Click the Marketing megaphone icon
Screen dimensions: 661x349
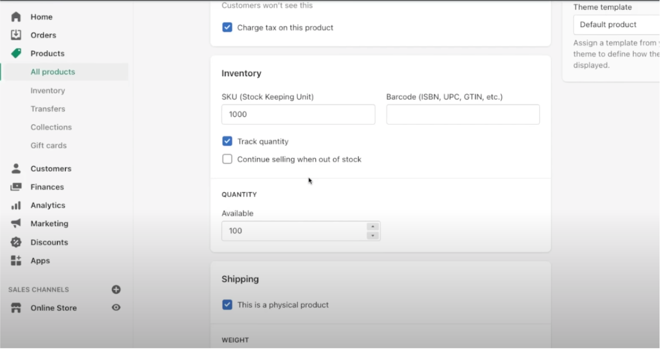[x=16, y=223]
